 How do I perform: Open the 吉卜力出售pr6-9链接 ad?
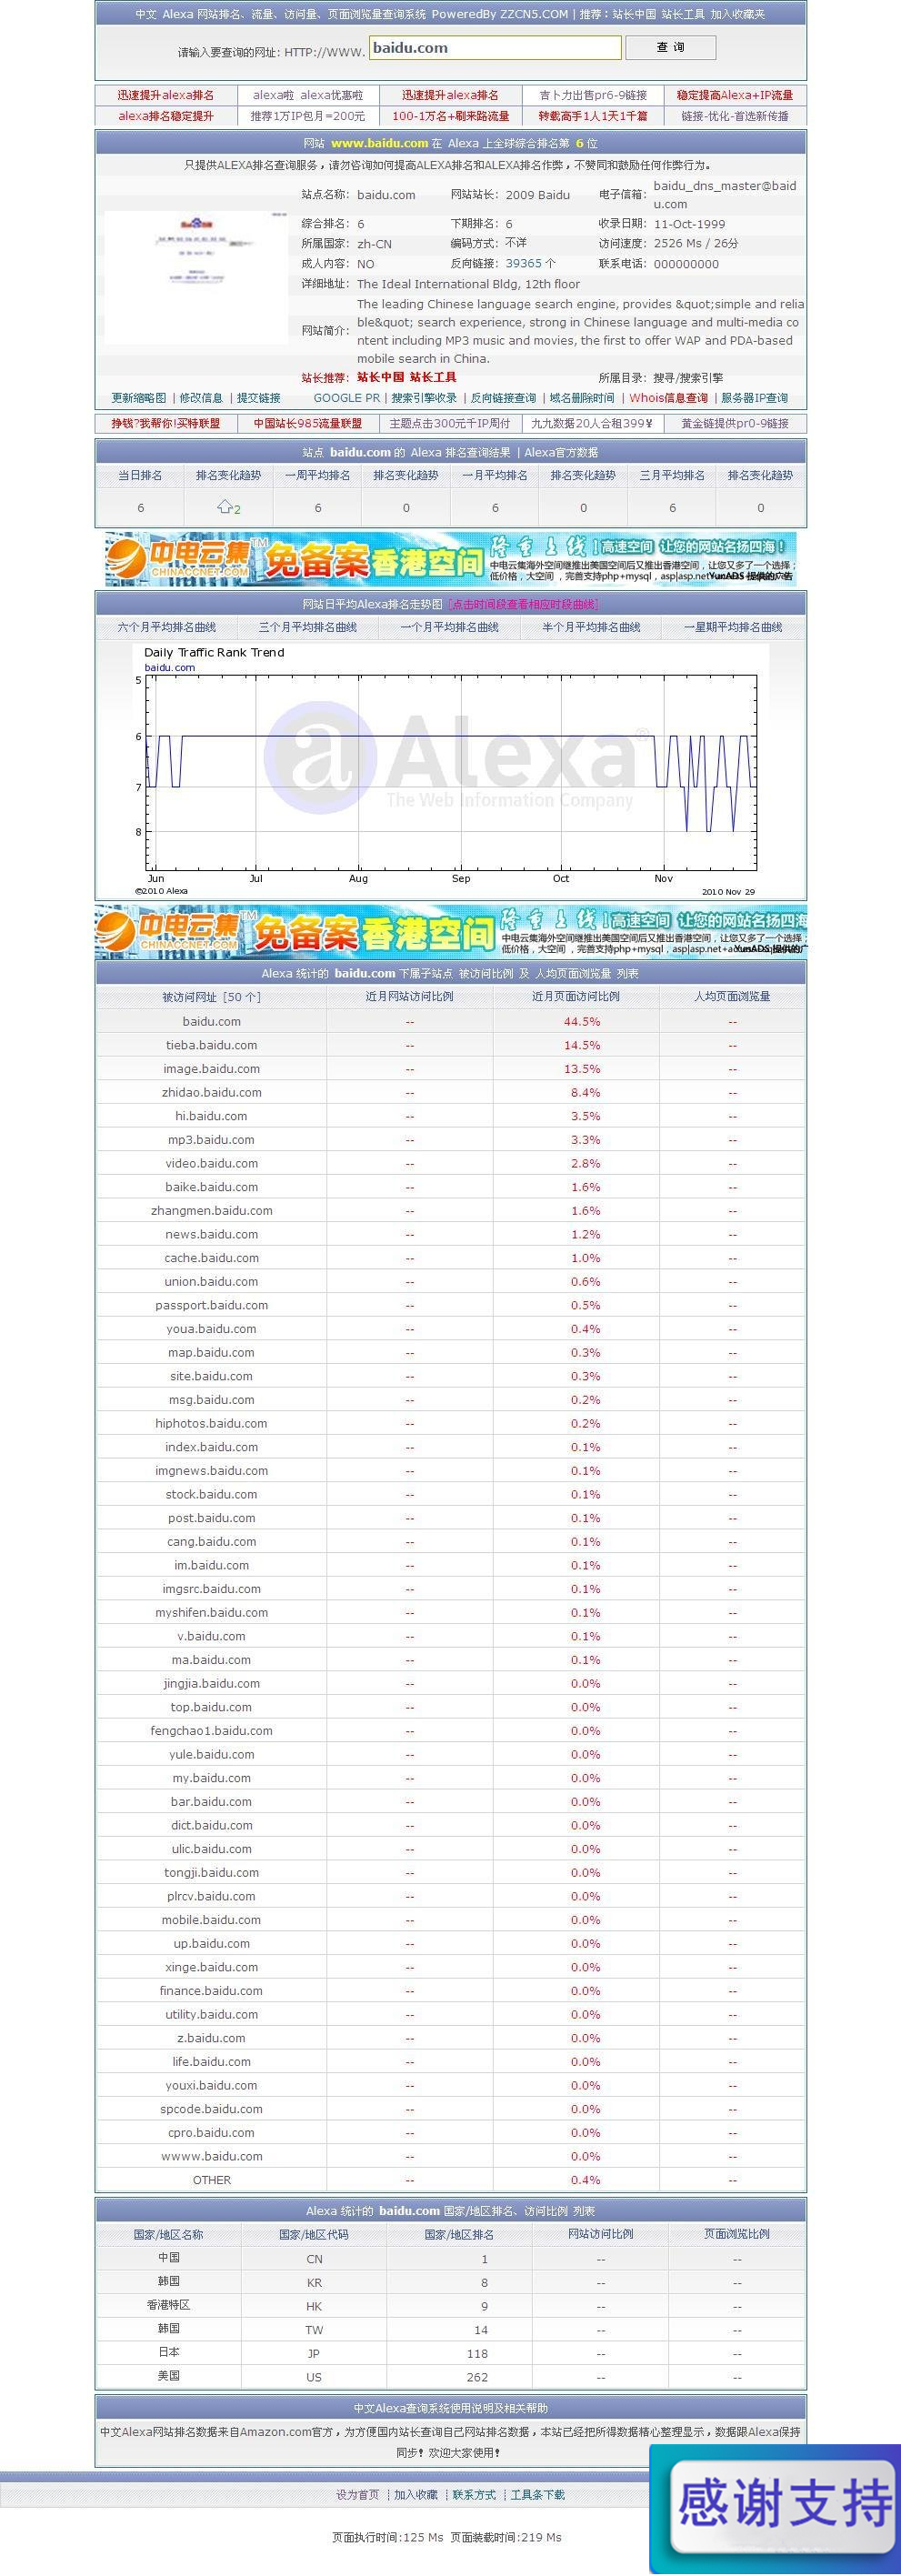(593, 95)
